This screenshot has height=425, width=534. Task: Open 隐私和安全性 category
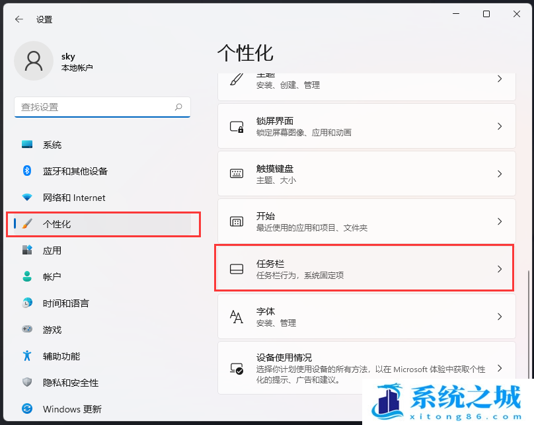tap(70, 383)
